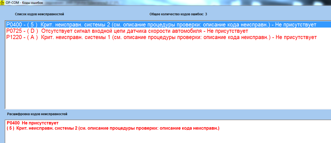Viewport: 331px width, 143px height.
Task: Click 'Не присутствует' status in highlighted P0400 row
Action: (x=296, y=25)
